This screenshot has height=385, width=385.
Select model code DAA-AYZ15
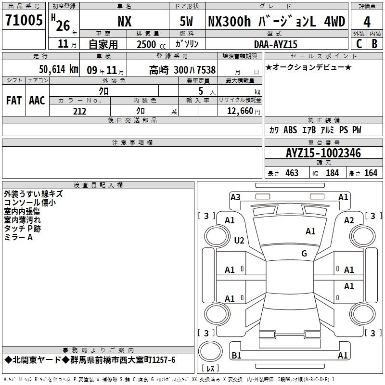click(x=276, y=44)
